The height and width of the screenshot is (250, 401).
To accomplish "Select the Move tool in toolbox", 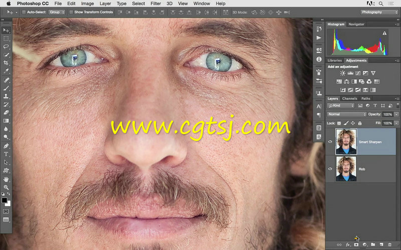I will [6, 30].
